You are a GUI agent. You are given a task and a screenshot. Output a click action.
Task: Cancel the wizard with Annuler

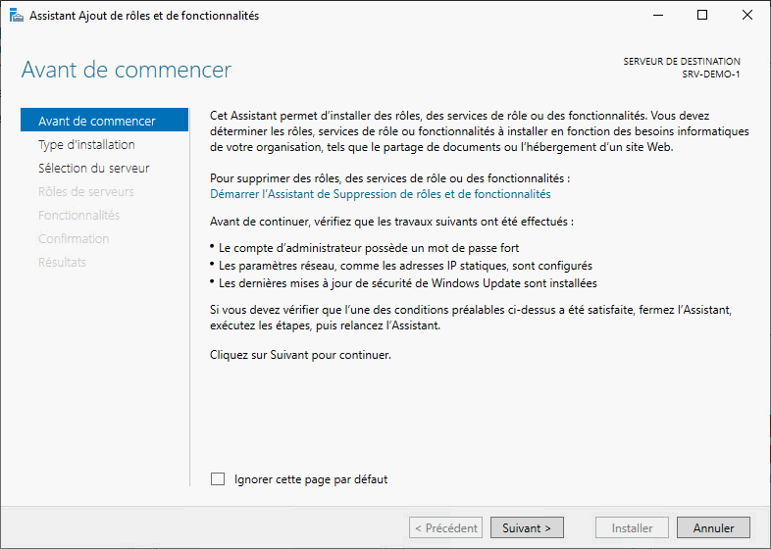pyautogui.click(x=713, y=527)
